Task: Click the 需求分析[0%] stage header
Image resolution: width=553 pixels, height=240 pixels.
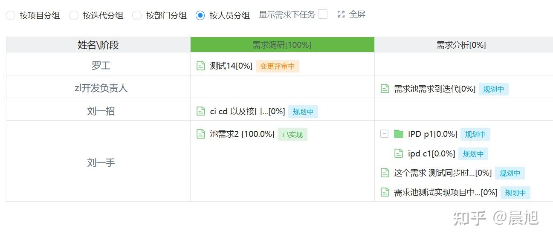Action: click(461, 45)
